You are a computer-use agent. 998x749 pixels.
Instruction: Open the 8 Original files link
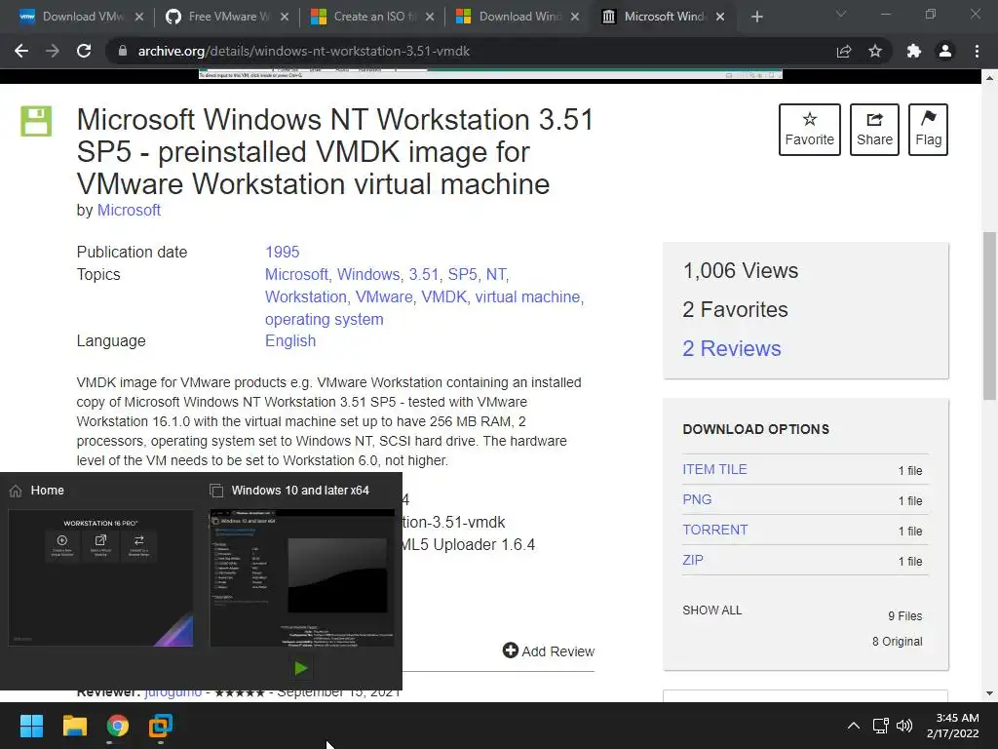tap(897, 642)
